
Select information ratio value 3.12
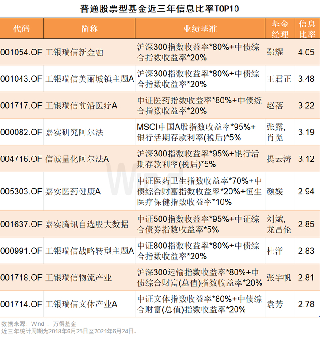pyautogui.click(x=306, y=159)
